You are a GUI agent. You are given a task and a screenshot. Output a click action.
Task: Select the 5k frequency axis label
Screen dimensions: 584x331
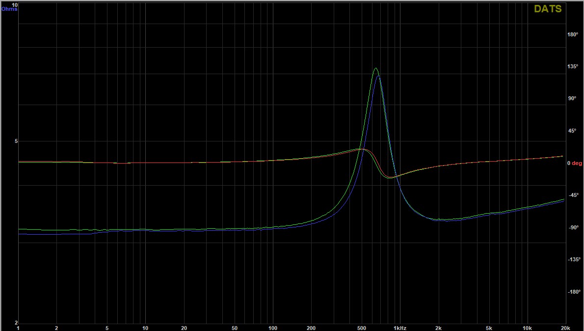(x=489, y=328)
